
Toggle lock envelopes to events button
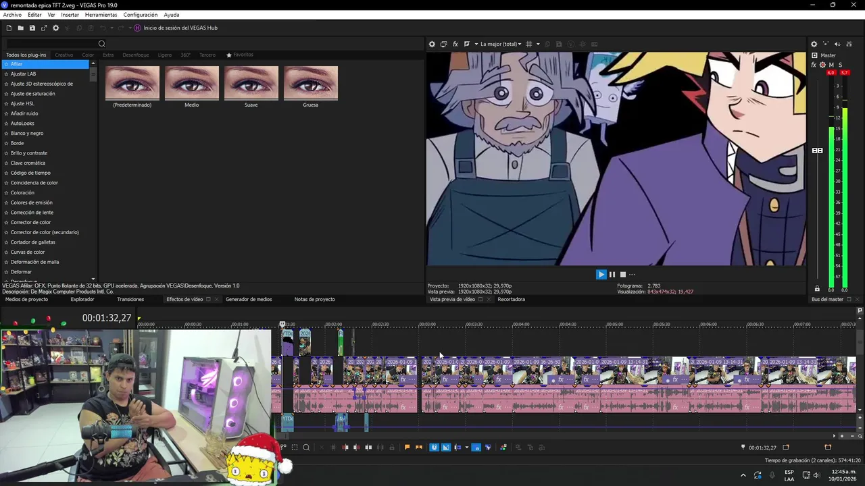point(476,447)
